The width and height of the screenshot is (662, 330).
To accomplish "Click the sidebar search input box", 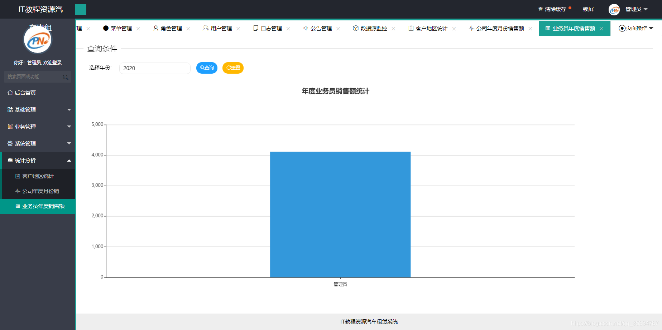I will [x=38, y=77].
